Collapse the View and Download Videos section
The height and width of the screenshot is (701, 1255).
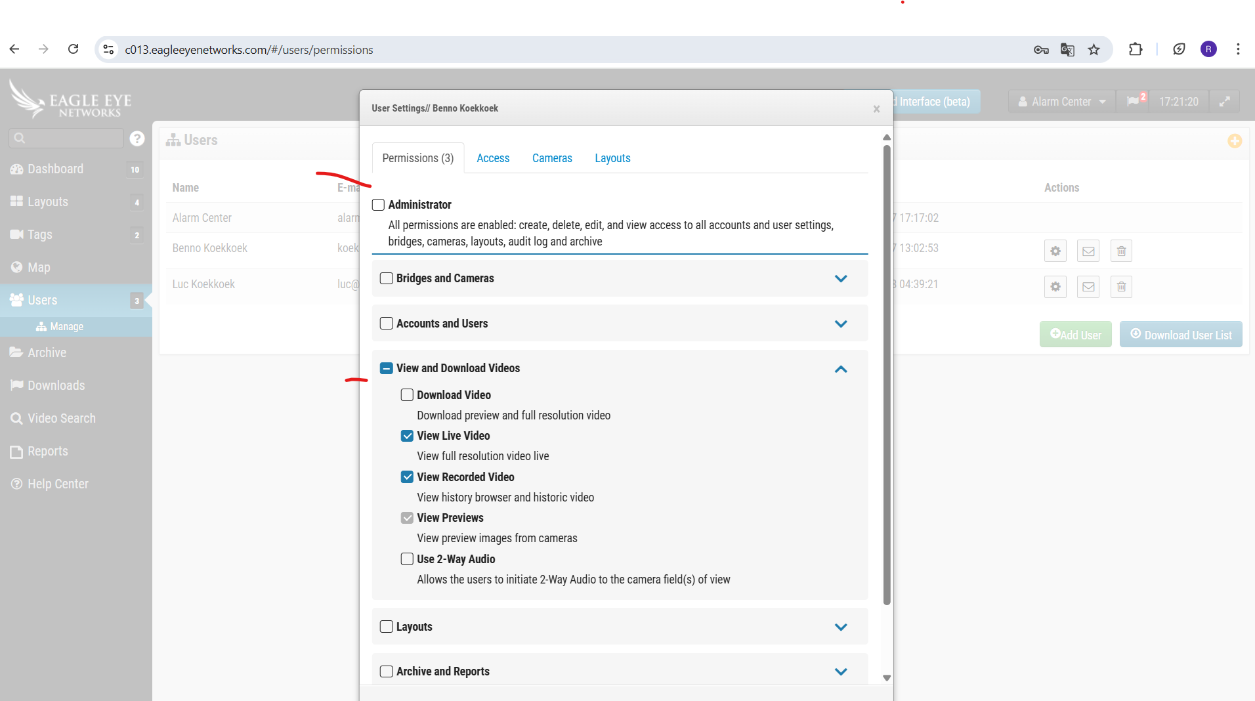(841, 369)
